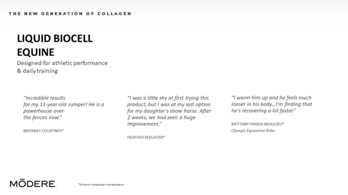Click the 'I warm him up' testimonial

coord(272,104)
